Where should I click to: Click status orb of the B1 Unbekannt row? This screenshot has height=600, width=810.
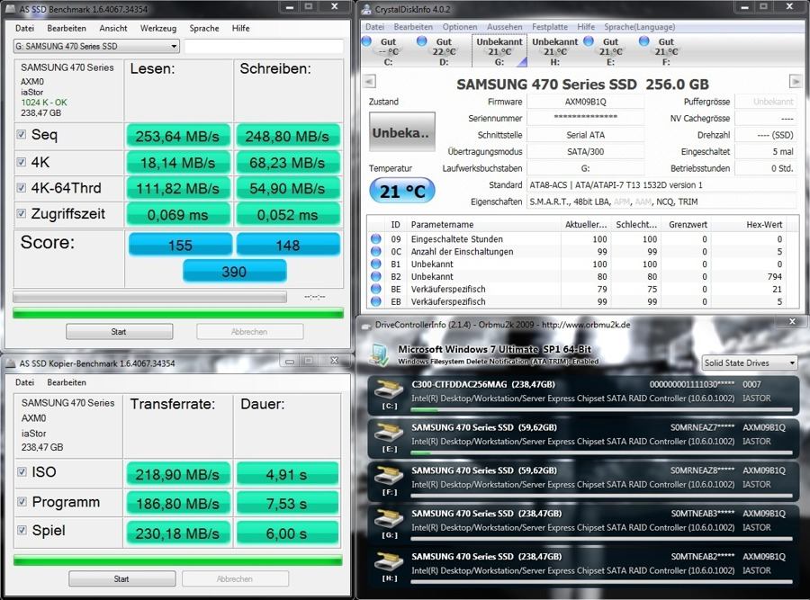tap(375, 264)
